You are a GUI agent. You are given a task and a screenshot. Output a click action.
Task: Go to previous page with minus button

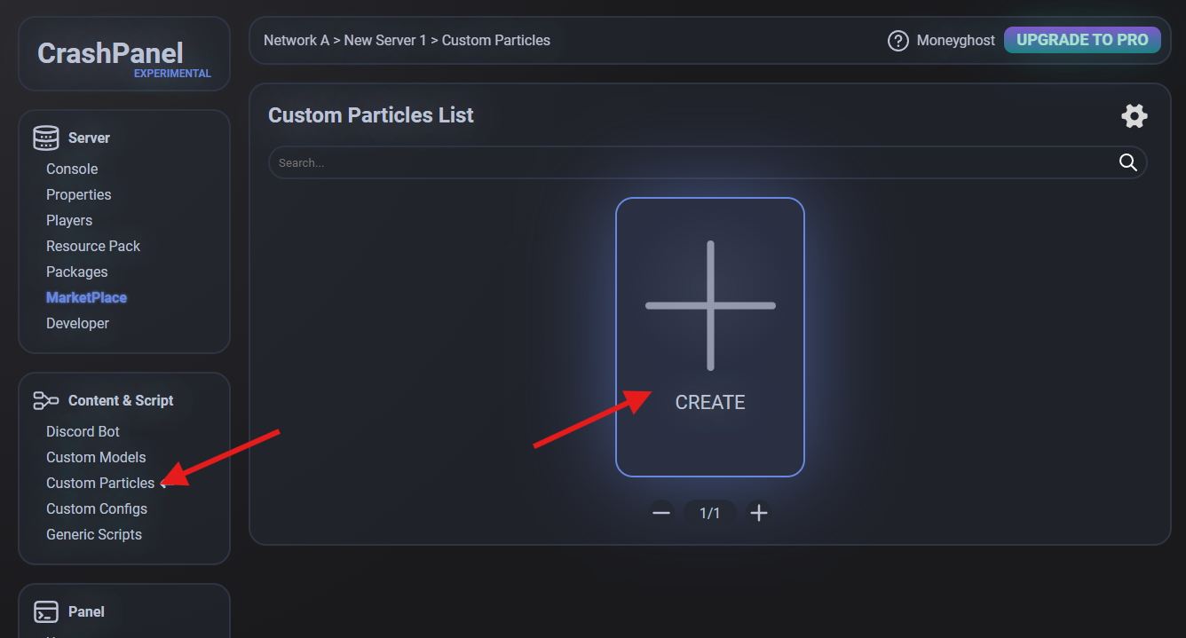(661, 513)
